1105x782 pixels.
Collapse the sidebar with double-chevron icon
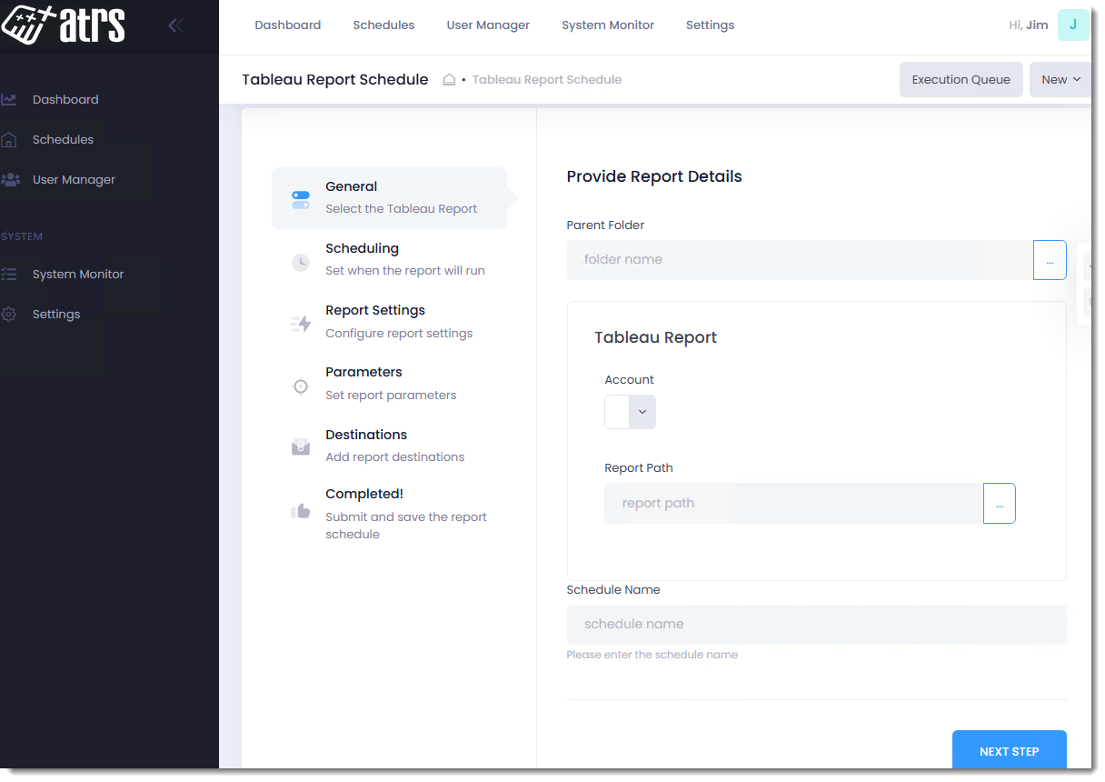coord(175,25)
